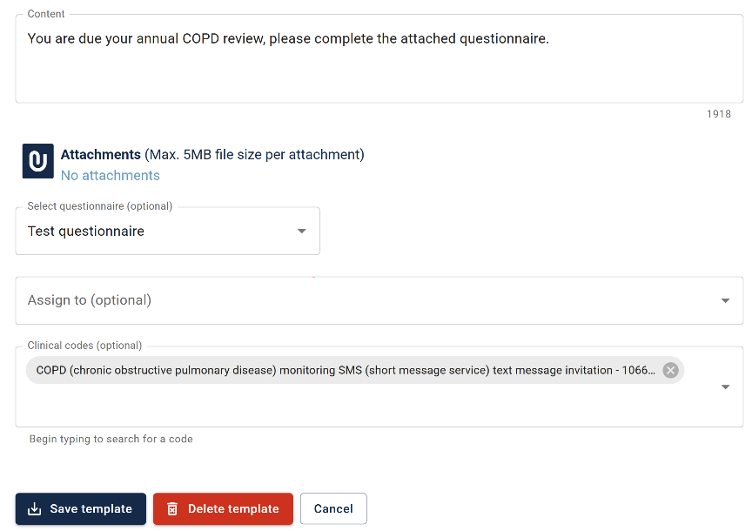
Task: Click the Select questionnaire (optional) label
Action: point(100,206)
